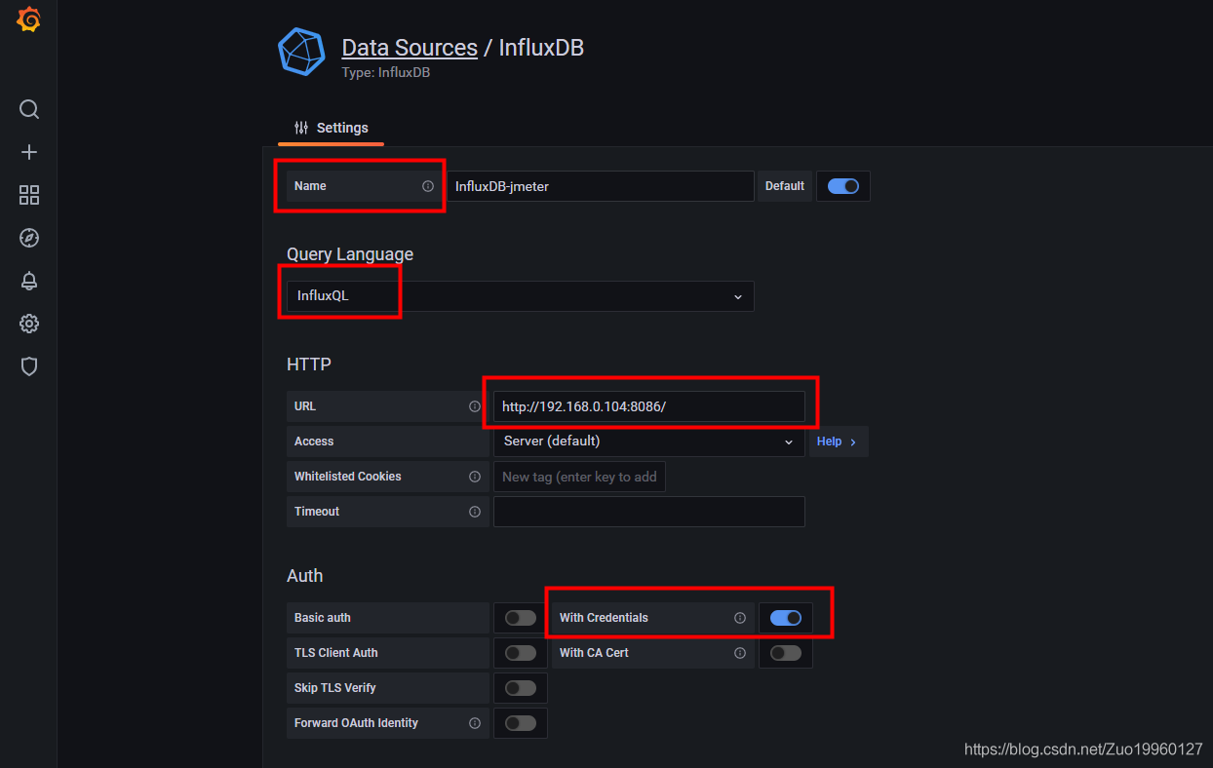Open the Dashboards grid icon
Viewport: 1213px width, 768px height.
pos(29,195)
